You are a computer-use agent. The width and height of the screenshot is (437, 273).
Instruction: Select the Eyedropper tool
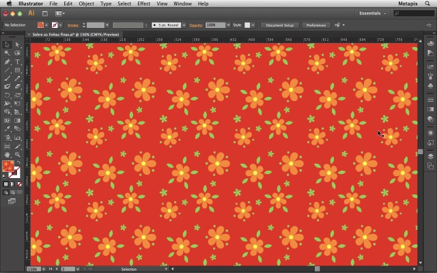click(x=7, y=129)
